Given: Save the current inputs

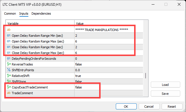Looking at the screenshot, I should click(x=165, y=94).
